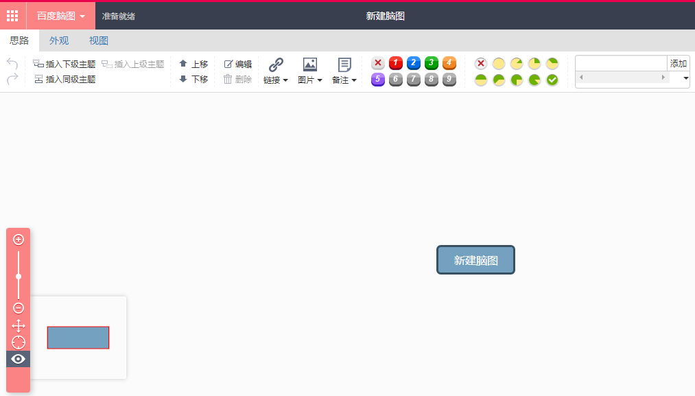
Task: Set priority 9 gray icon
Action: (449, 80)
